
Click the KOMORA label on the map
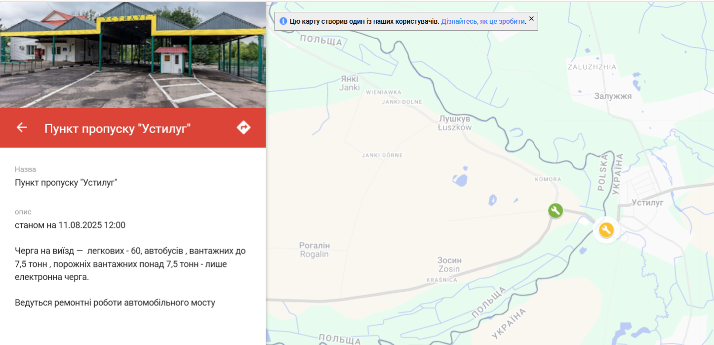(548, 179)
